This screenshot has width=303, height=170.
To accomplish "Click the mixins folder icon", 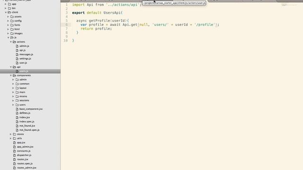I will click(17, 96).
